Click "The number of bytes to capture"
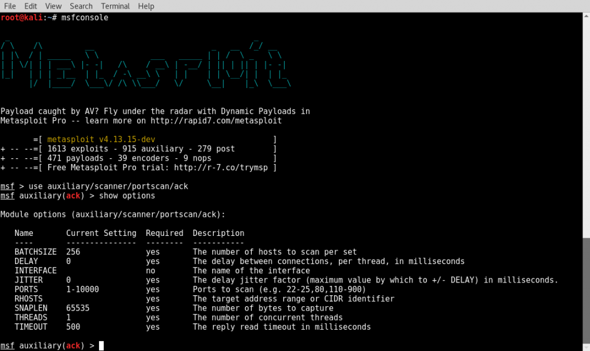This screenshot has width=590, height=351. pos(263,308)
